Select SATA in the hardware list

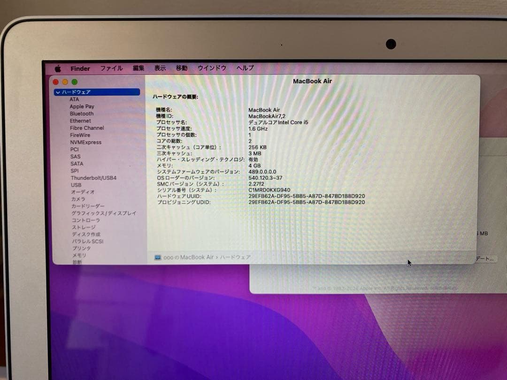click(x=77, y=163)
